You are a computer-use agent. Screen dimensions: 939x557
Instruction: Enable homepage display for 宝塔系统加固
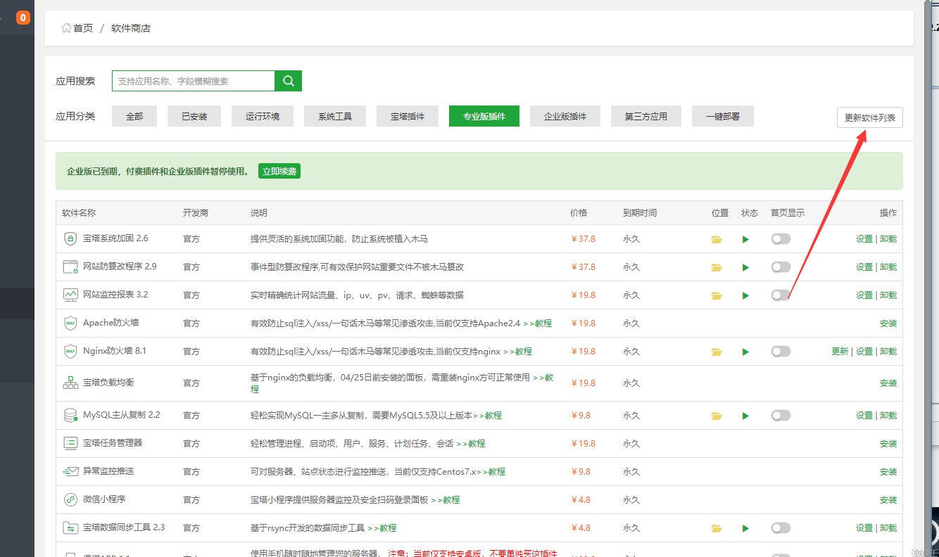click(781, 238)
